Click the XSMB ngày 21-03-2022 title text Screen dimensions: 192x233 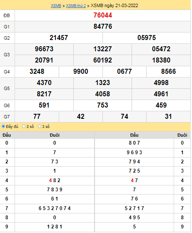115,6
